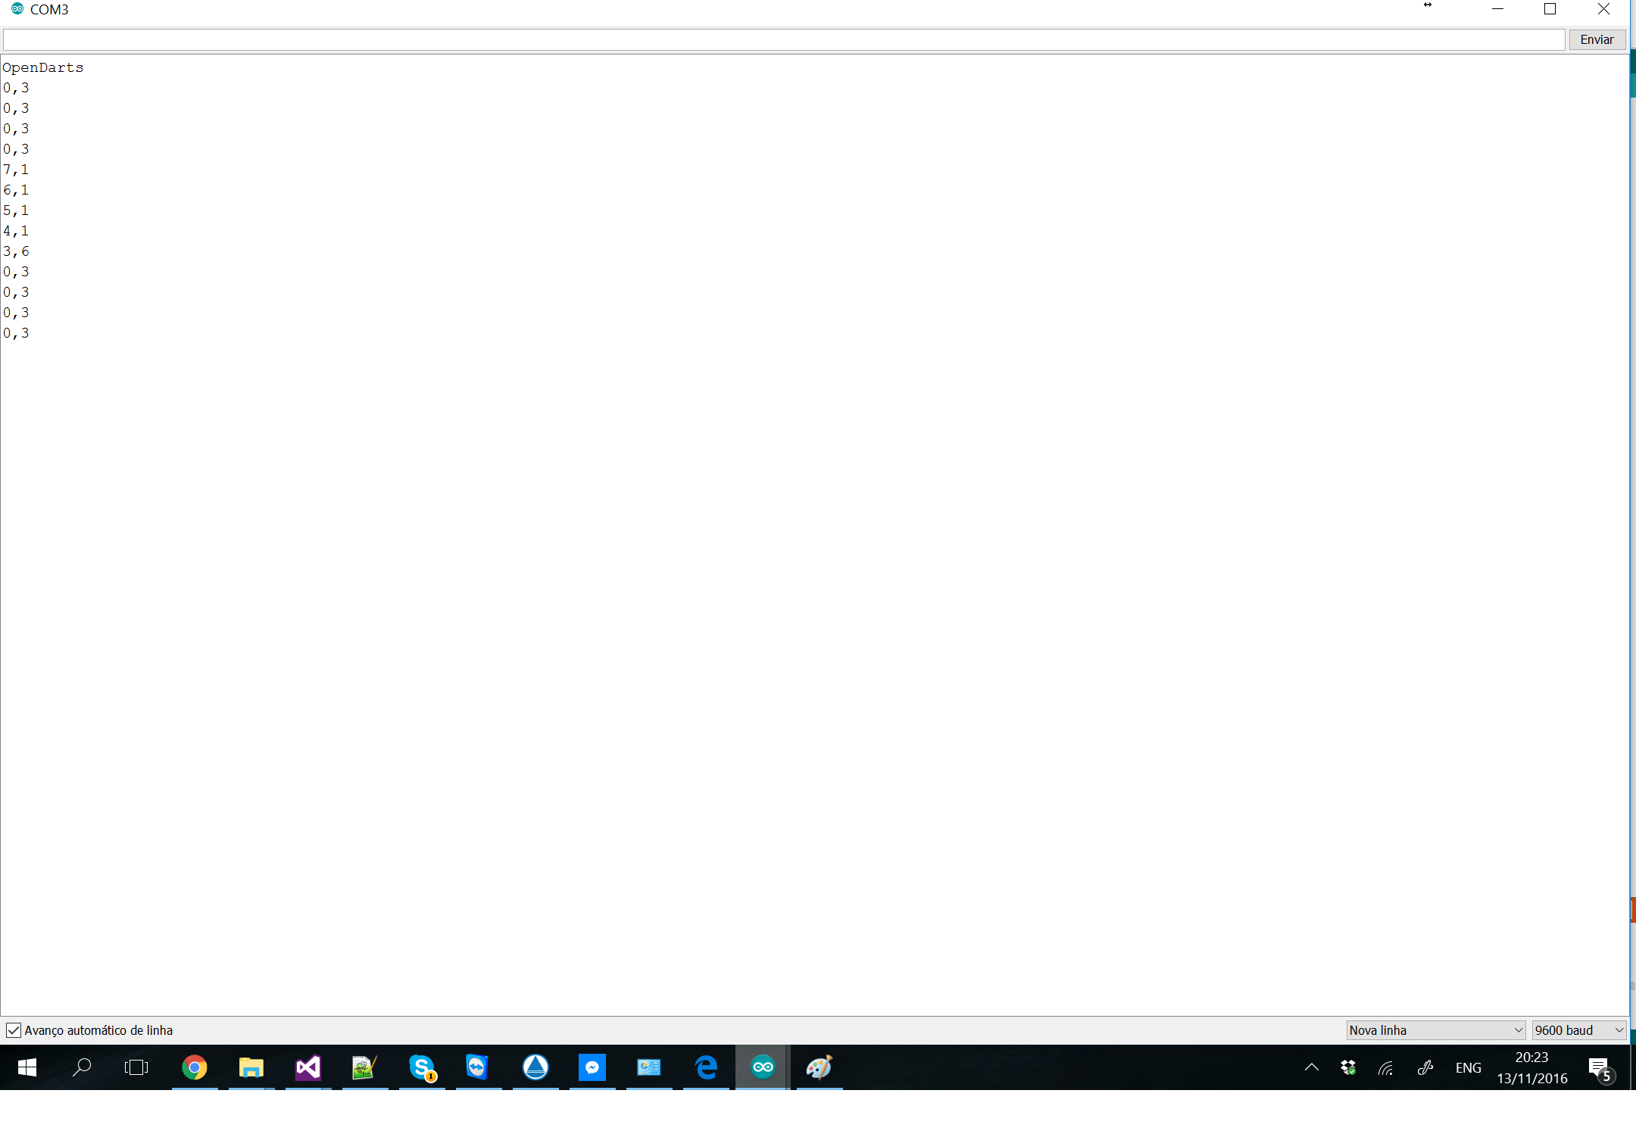
Task: Switch to Google Chrome in taskbar
Action: [195, 1067]
